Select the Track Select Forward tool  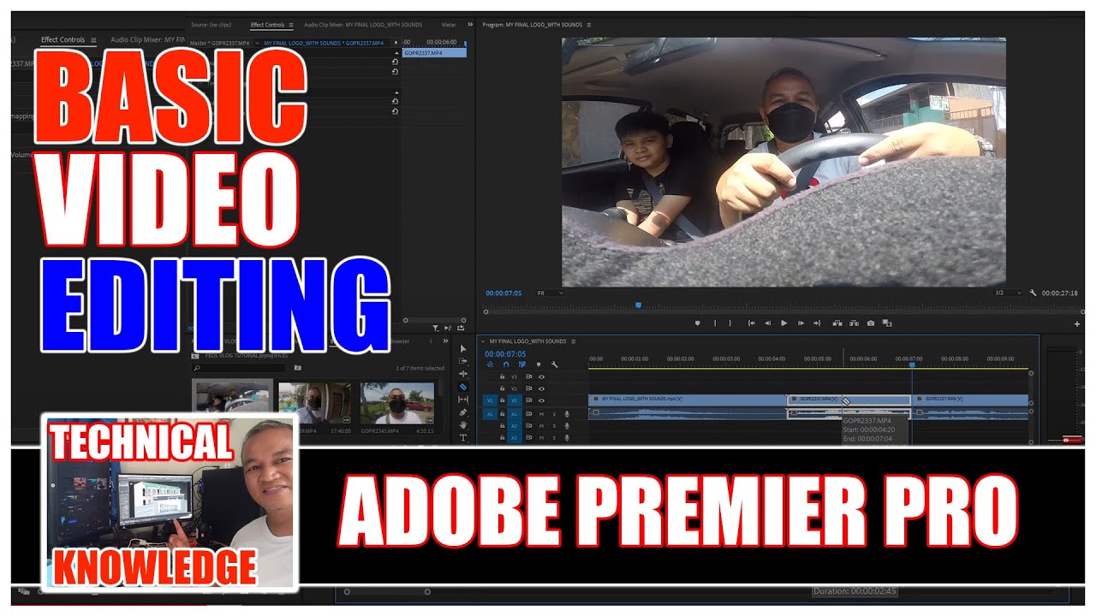tap(463, 361)
